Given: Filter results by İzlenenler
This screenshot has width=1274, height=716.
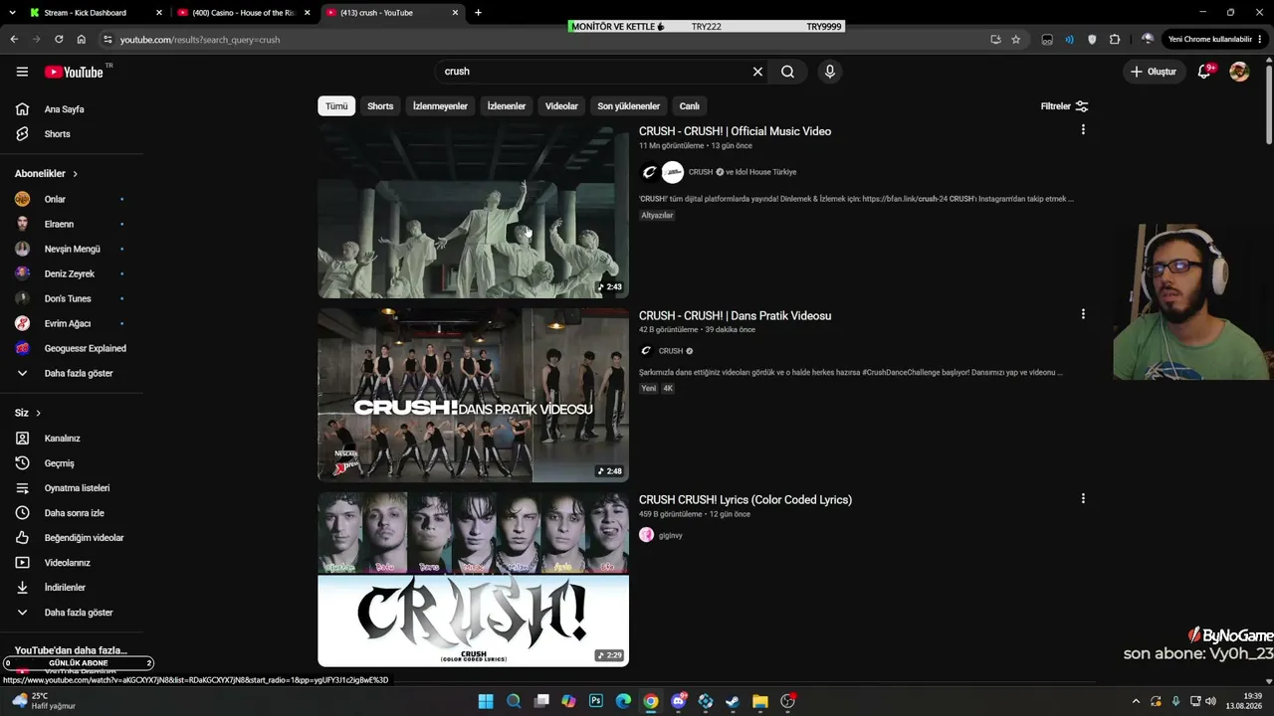Looking at the screenshot, I should [x=507, y=106].
